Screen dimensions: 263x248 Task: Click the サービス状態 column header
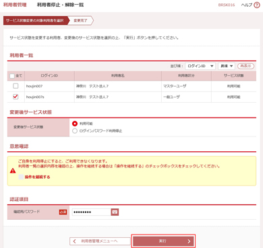coord(234,76)
